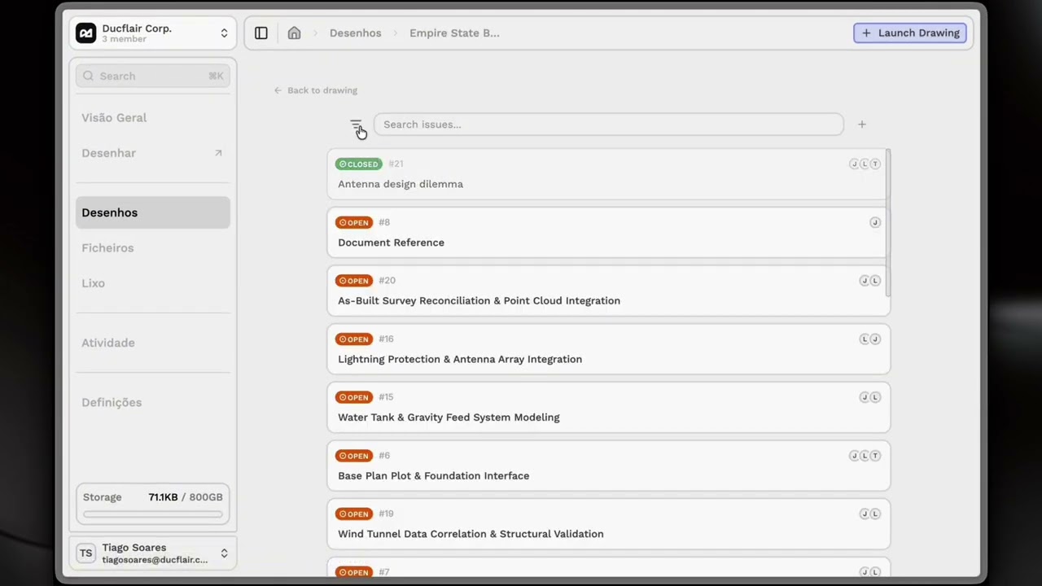Click Back to drawing link
The image size is (1042, 586).
click(316, 90)
